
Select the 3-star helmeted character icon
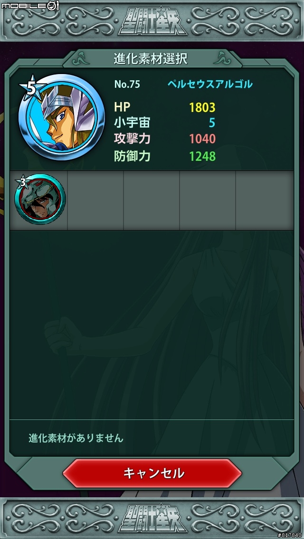click(40, 199)
